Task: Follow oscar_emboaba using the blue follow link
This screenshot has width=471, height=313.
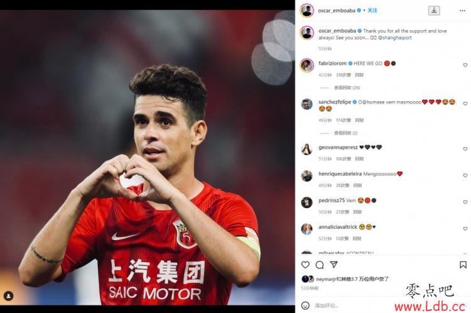Action: [x=372, y=11]
